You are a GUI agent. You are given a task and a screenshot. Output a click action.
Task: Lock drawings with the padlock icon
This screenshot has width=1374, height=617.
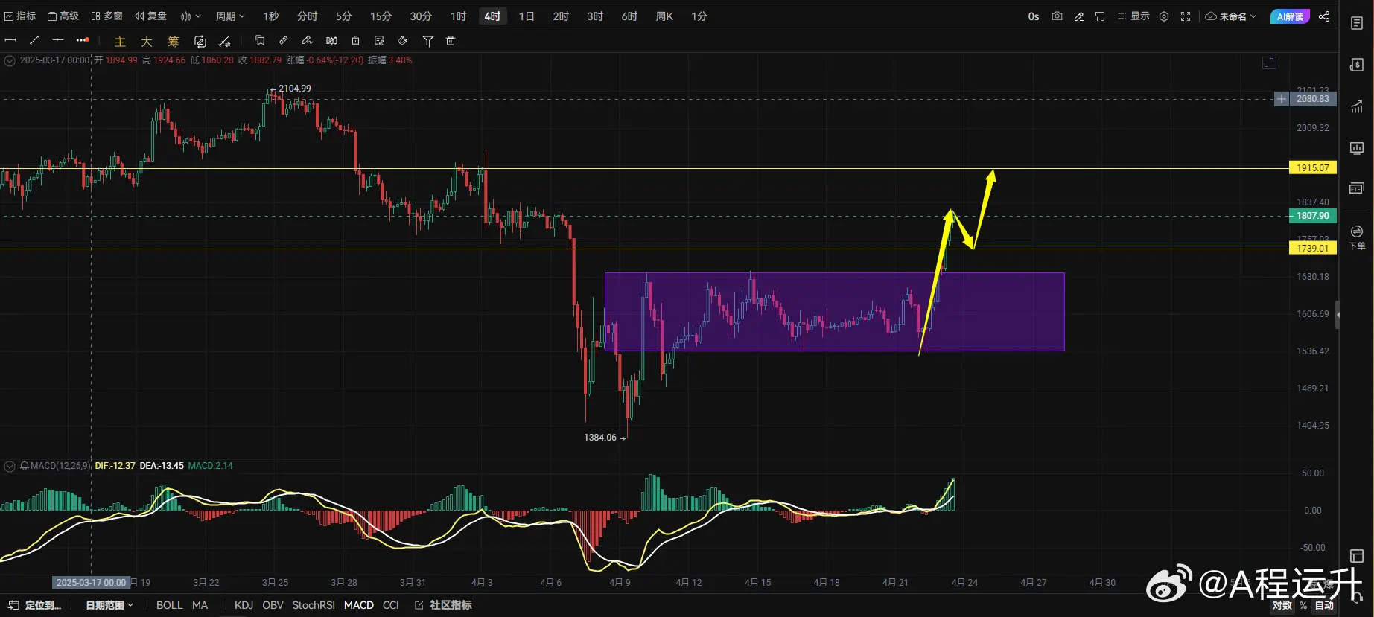click(x=355, y=40)
